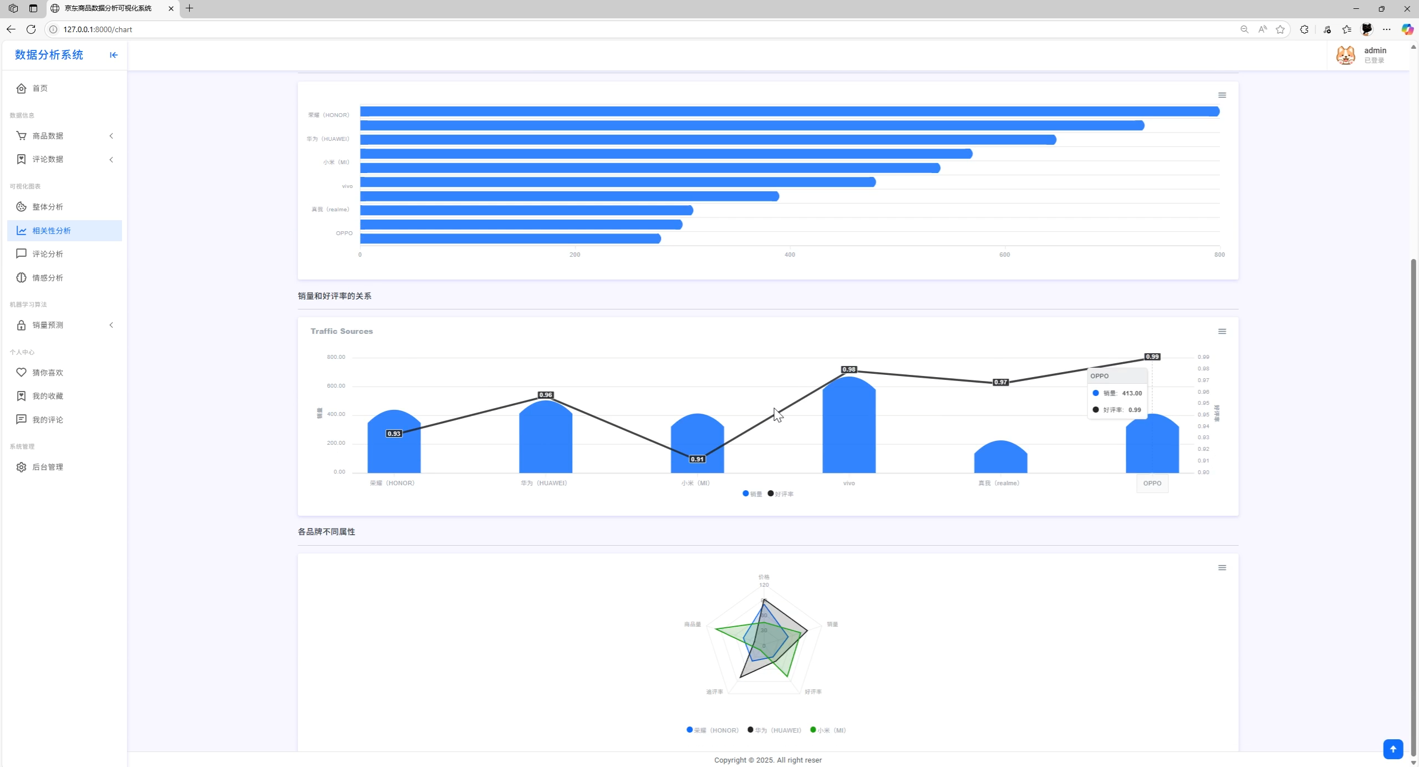Expand 商品数据 submenu chevron
The image size is (1419, 767).
coord(111,136)
